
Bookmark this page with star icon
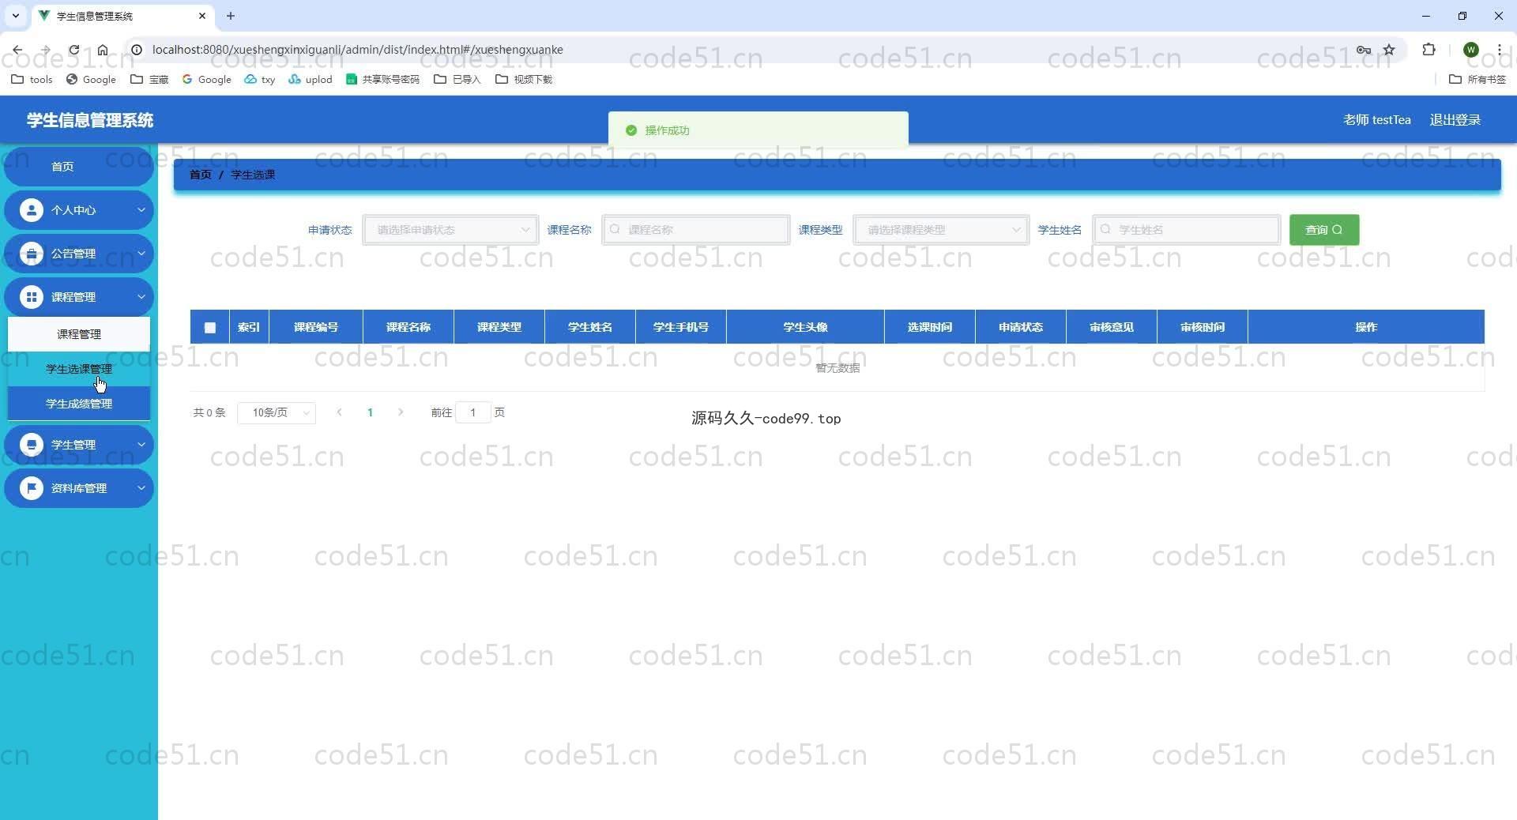pyautogui.click(x=1389, y=50)
